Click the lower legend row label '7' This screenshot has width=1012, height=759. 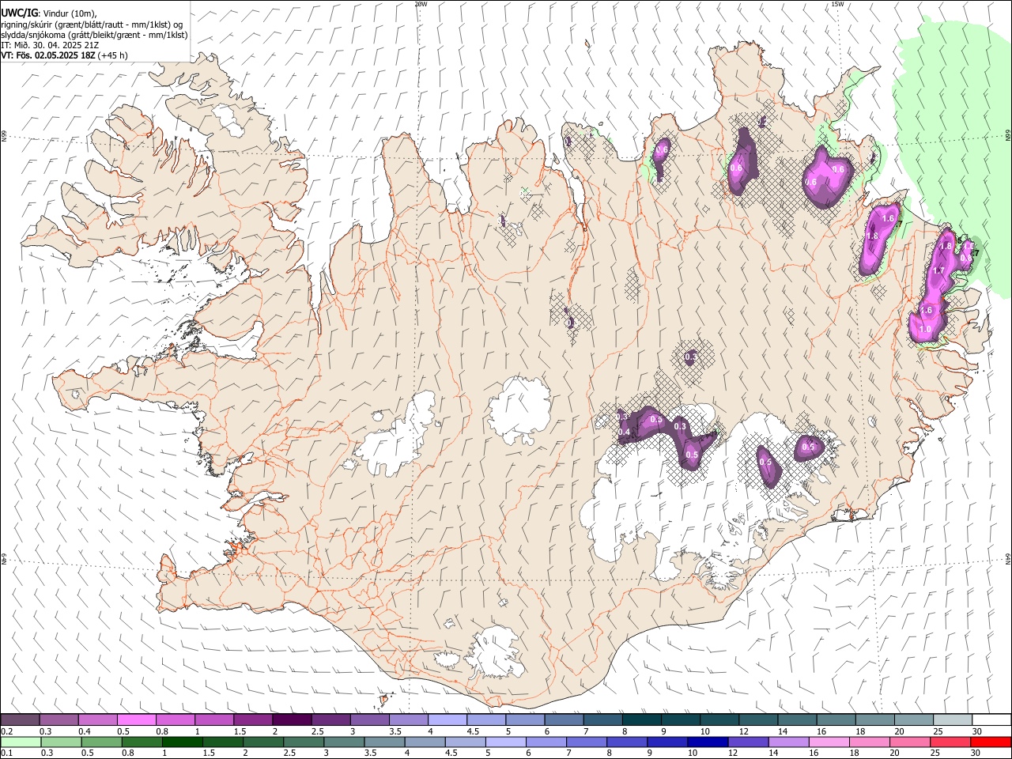(568, 753)
